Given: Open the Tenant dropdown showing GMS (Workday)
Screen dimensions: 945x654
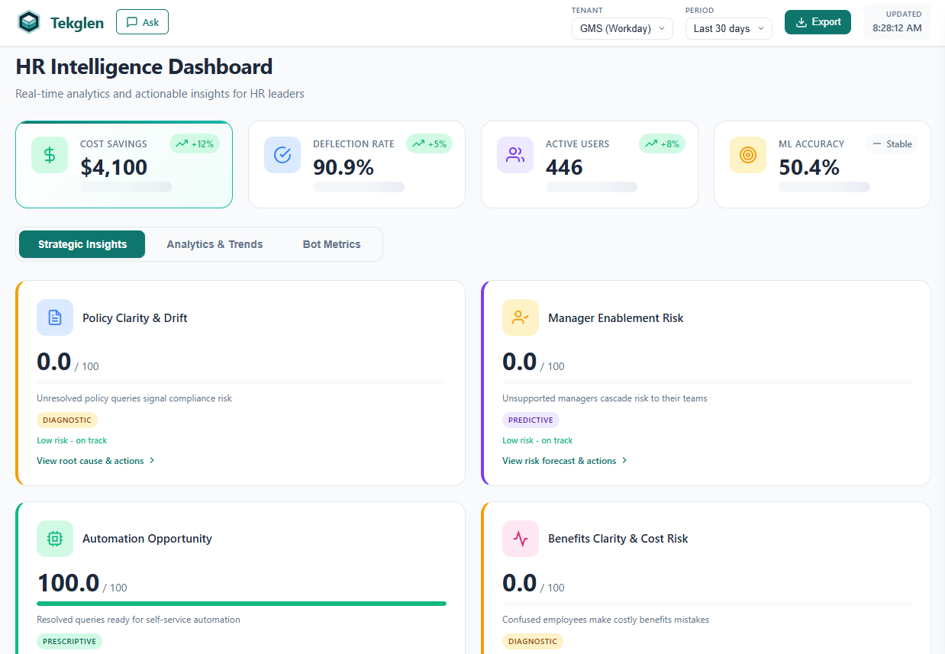Looking at the screenshot, I should coord(622,28).
